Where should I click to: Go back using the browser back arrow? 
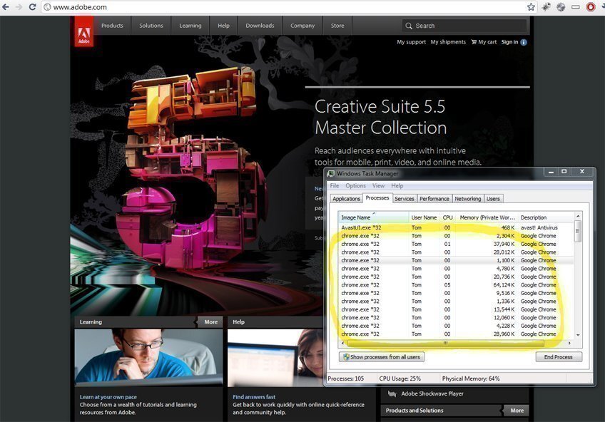pyautogui.click(x=6, y=7)
